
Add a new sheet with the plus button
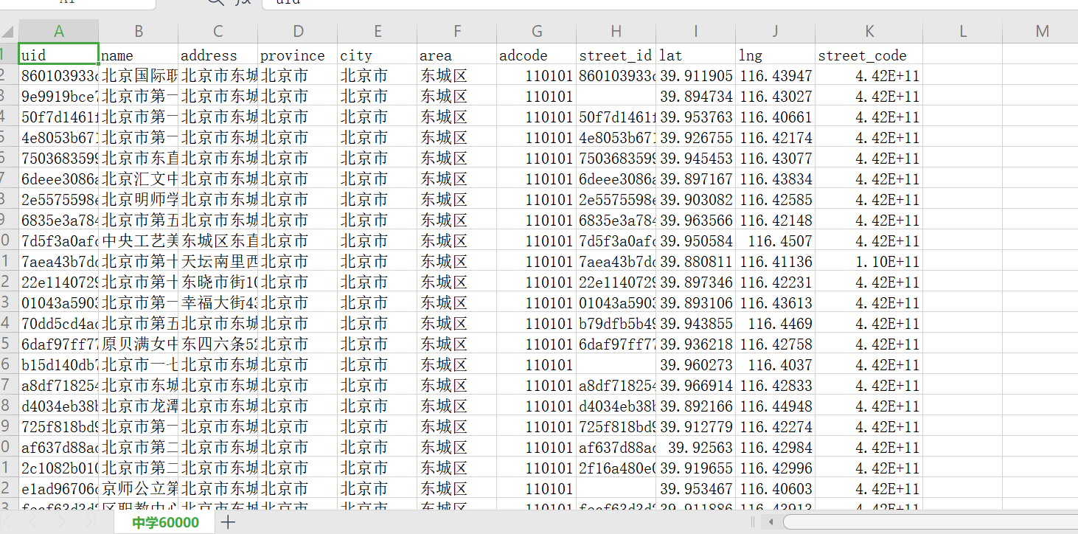click(229, 522)
